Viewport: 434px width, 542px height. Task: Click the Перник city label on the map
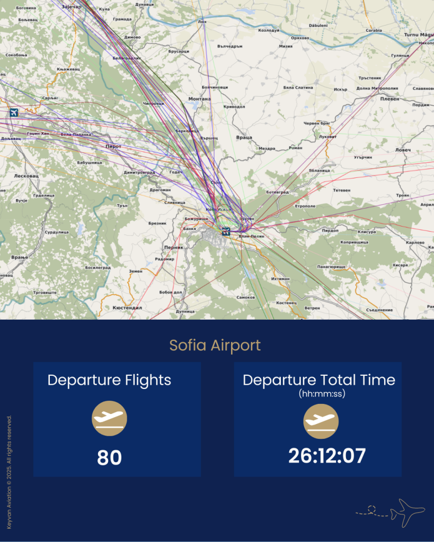[x=174, y=247]
